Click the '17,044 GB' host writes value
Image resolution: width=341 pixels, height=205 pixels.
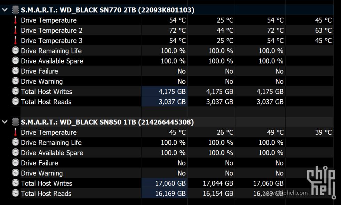(218, 183)
